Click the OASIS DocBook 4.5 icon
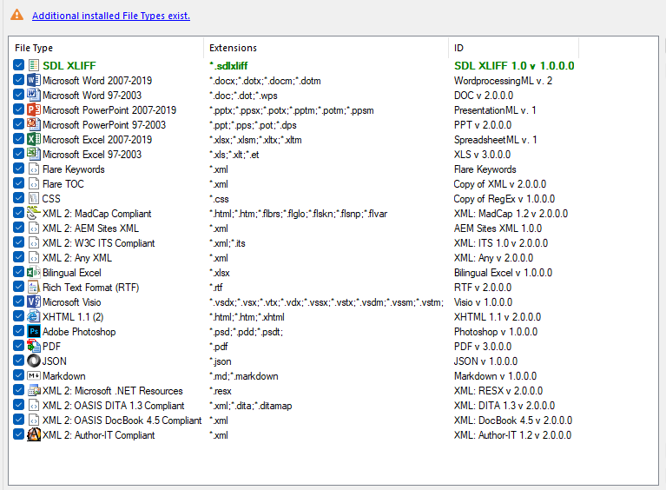Viewport: 666px width, 490px height. pos(34,420)
